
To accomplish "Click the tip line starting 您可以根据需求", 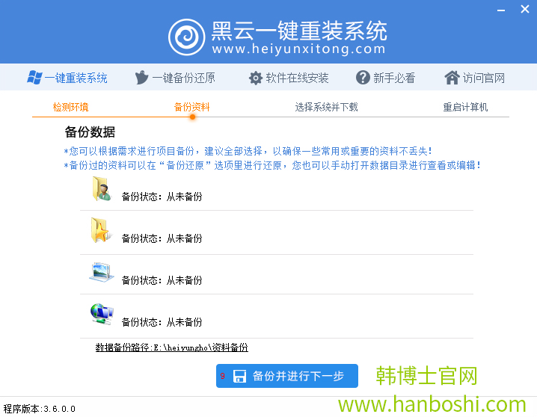I will click(x=248, y=151).
